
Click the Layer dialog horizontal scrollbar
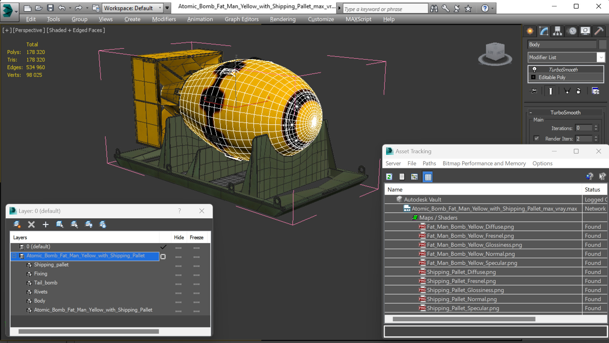point(89,332)
